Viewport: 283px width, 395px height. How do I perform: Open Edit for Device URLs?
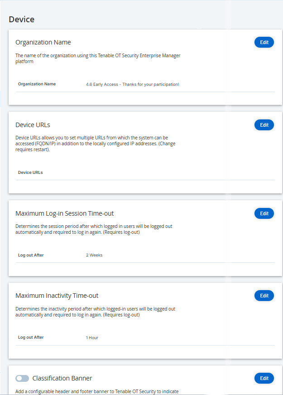click(x=264, y=125)
